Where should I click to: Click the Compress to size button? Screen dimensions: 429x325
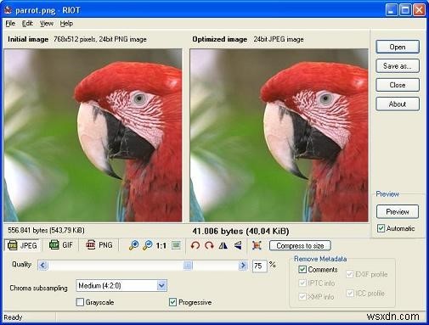[300, 245]
